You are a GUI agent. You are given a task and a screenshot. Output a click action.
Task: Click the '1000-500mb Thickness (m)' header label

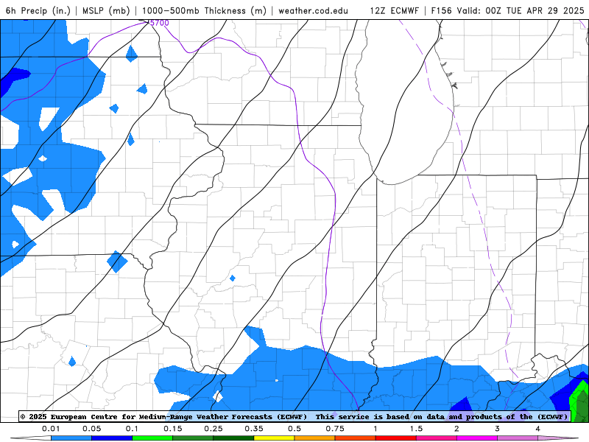click(204, 10)
